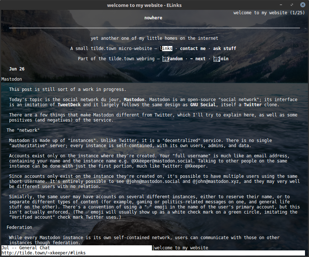Select the "welcome to my website" tab
This screenshot has width=309, height=257.
pos(181,248)
